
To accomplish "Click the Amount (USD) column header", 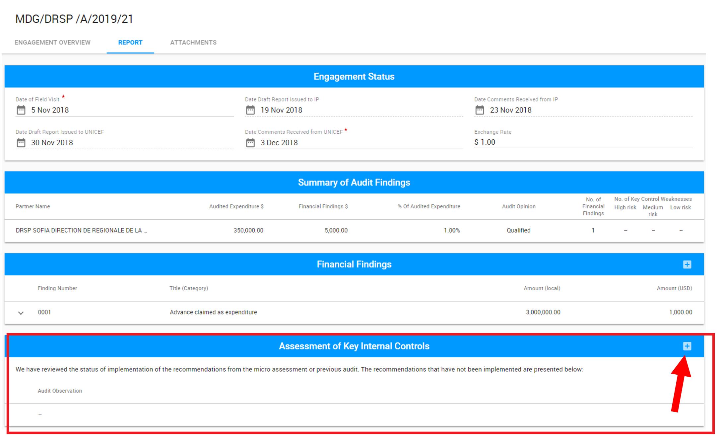I will point(675,288).
